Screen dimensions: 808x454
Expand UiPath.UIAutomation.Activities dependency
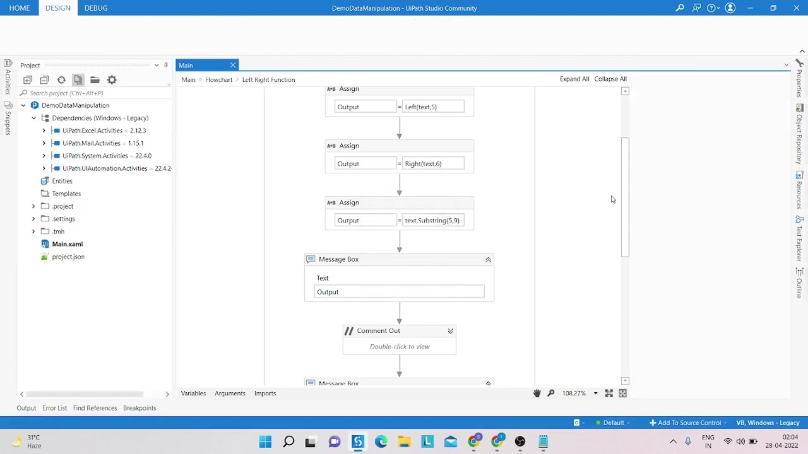coord(44,168)
